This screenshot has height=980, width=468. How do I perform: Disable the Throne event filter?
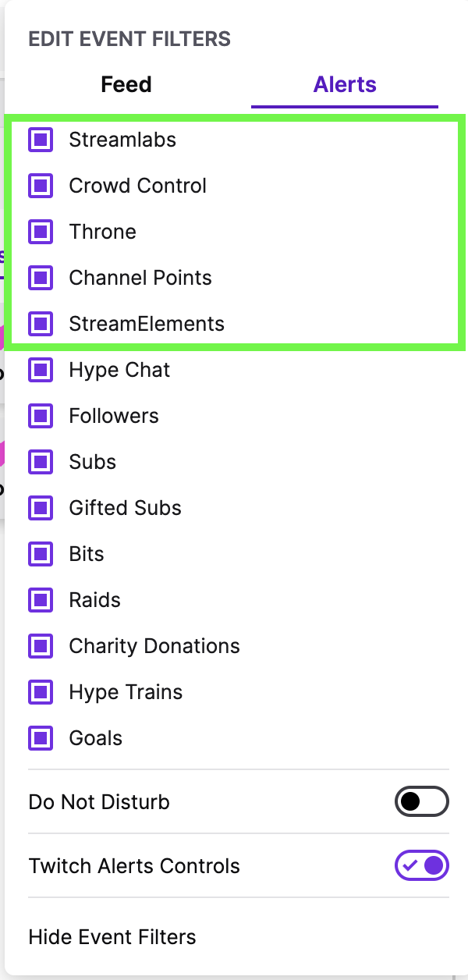40,232
